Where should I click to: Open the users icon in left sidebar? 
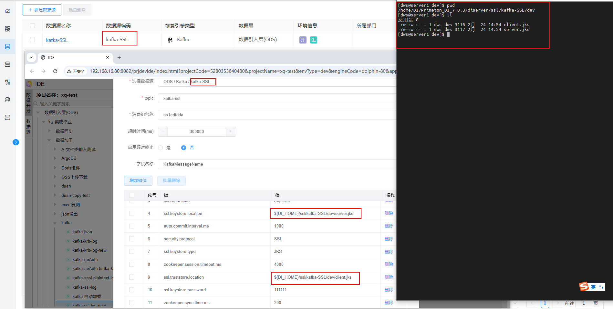tap(8, 100)
